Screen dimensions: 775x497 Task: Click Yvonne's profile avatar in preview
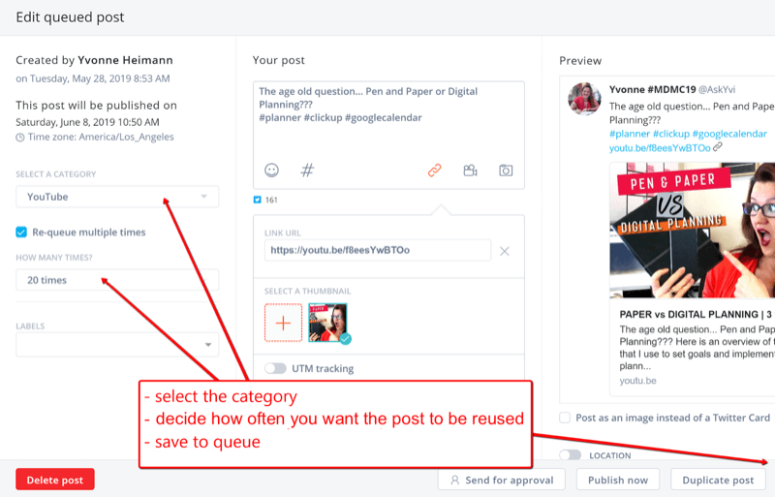coord(584,99)
